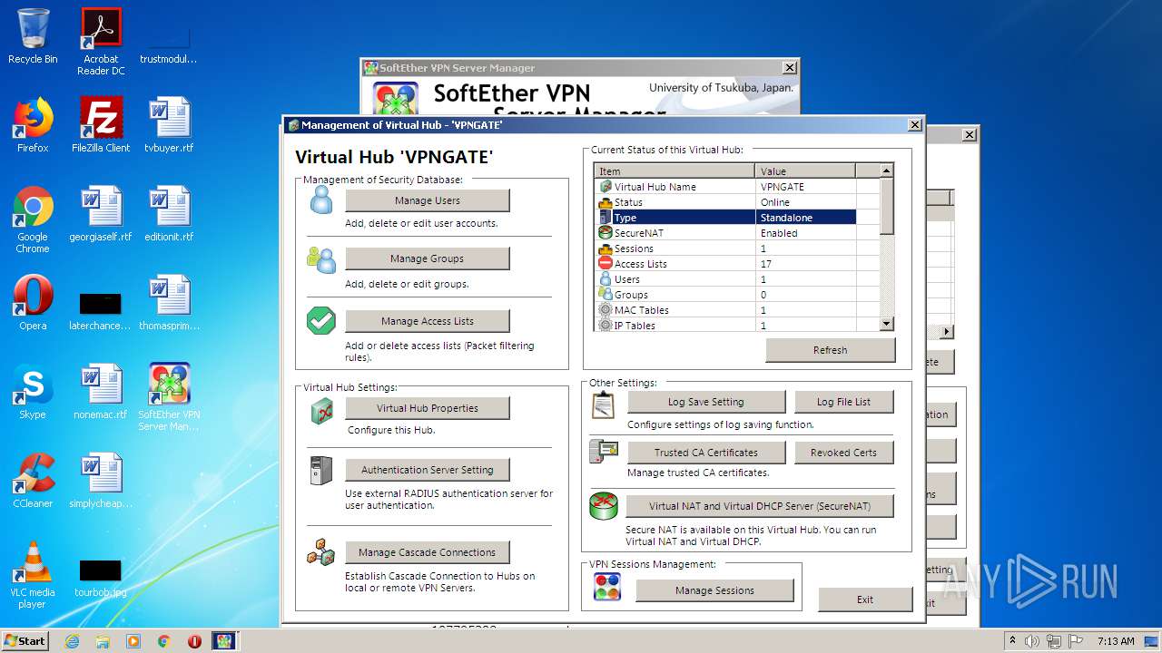The width and height of the screenshot is (1162, 653).
Task: Open the Log File List
Action: (844, 402)
